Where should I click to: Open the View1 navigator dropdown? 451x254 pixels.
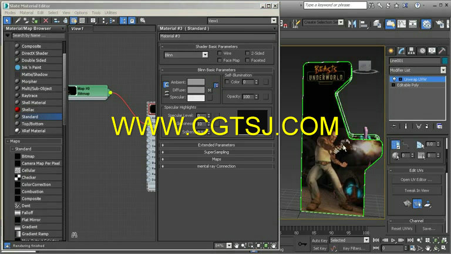tap(274, 21)
